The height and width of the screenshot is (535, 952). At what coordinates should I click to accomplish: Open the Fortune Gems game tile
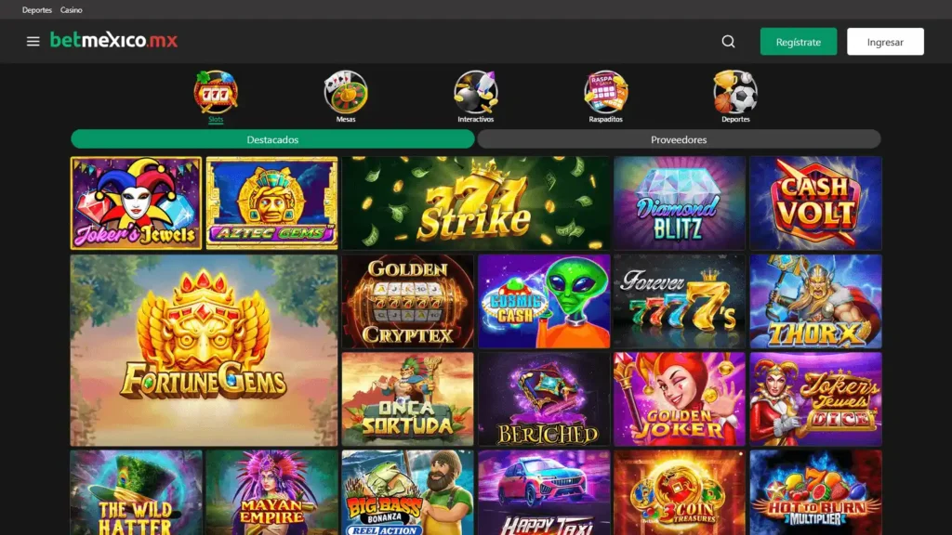204,350
